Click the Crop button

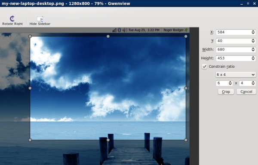pyautogui.click(x=226, y=92)
